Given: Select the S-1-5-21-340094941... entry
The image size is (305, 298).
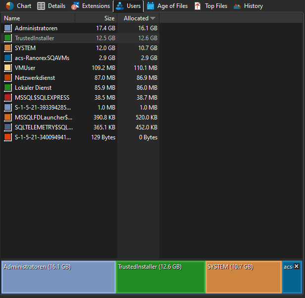Looking at the screenshot, I should 43,137.
